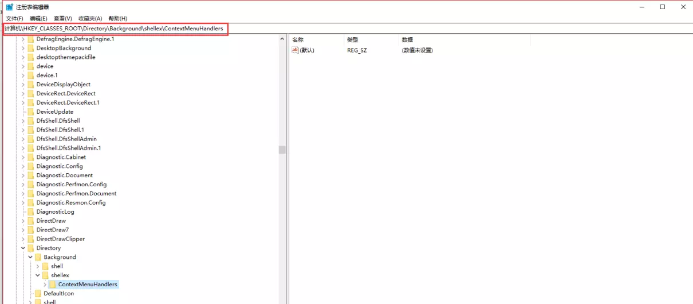
Task: Open the 查看(V) menu
Action: coord(63,19)
